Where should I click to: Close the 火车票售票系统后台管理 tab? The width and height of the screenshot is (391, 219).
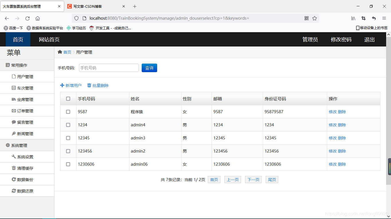coord(59,6)
